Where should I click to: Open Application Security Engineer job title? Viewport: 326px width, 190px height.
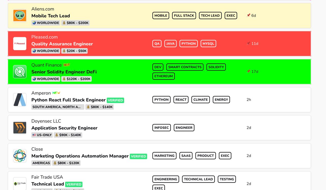[64, 128]
